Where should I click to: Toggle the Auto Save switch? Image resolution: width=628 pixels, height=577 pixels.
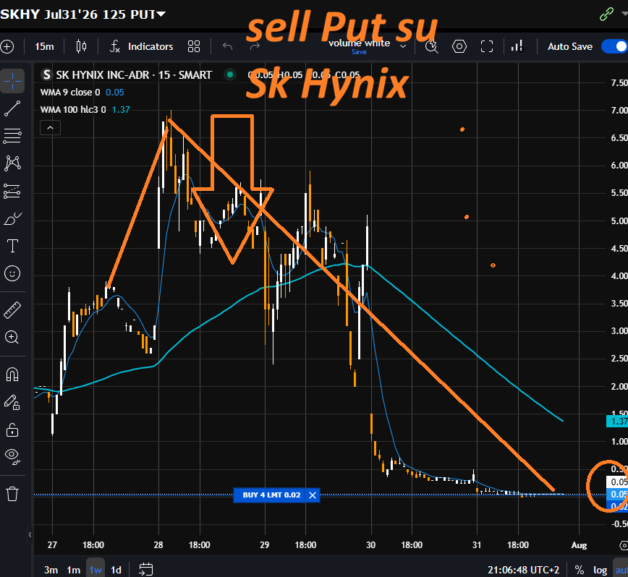pos(615,46)
